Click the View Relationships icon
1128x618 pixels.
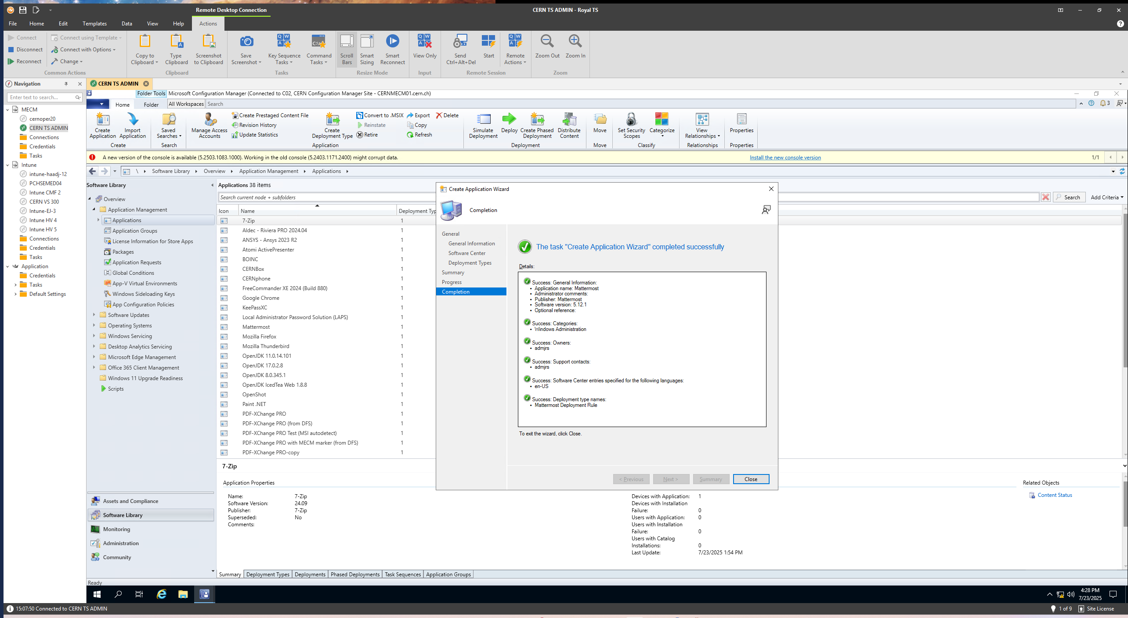coord(702,126)
